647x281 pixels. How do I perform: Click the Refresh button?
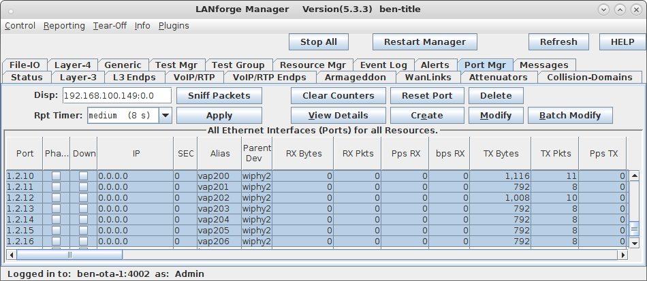558,42
